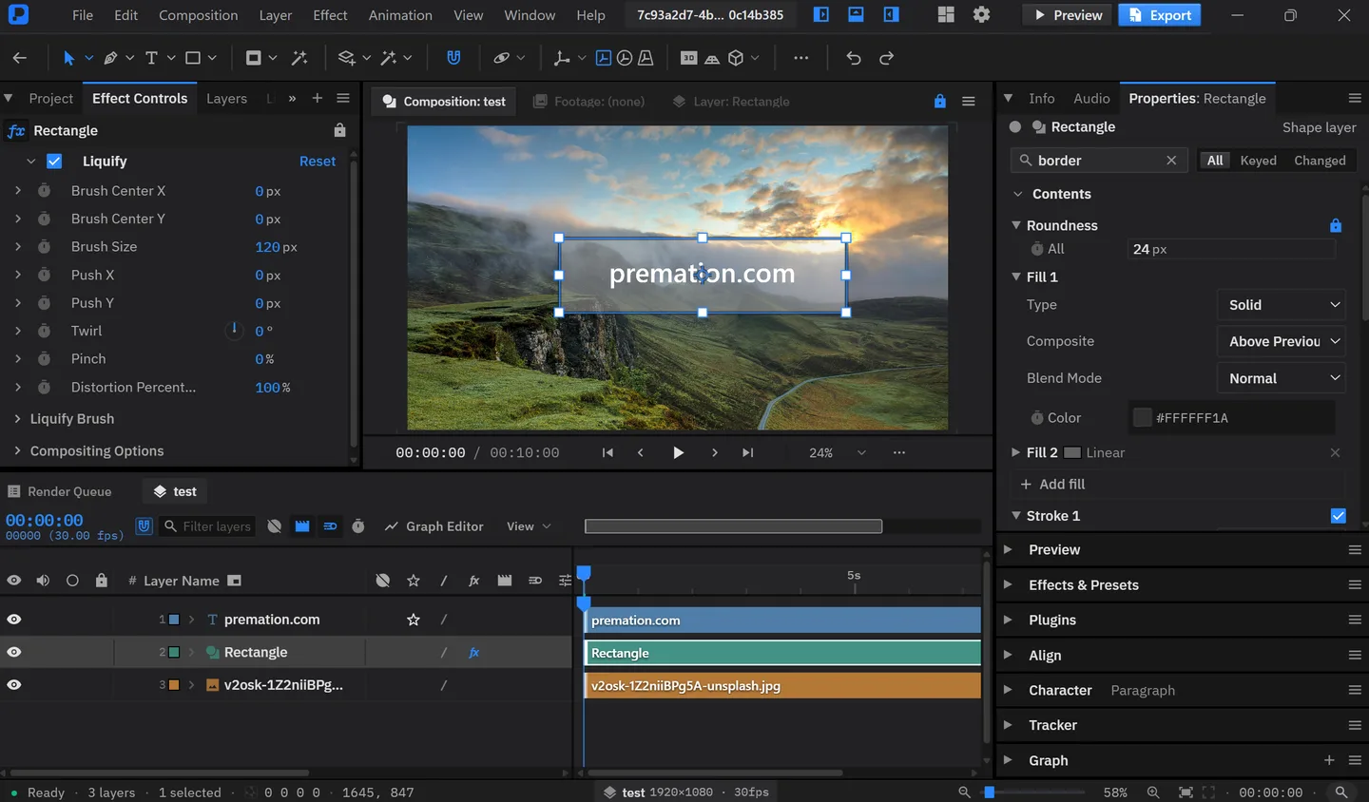Open the Animation menu

tap(400, 15)
